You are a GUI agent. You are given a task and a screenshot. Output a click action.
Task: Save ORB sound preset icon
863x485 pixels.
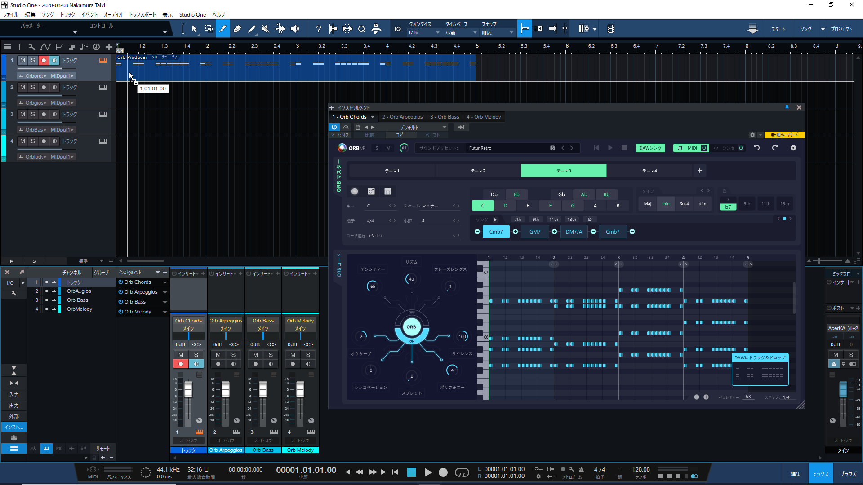[552, 148]
